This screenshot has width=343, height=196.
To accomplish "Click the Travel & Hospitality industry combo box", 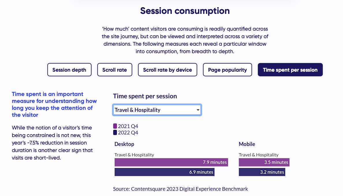I will point(153,110).
